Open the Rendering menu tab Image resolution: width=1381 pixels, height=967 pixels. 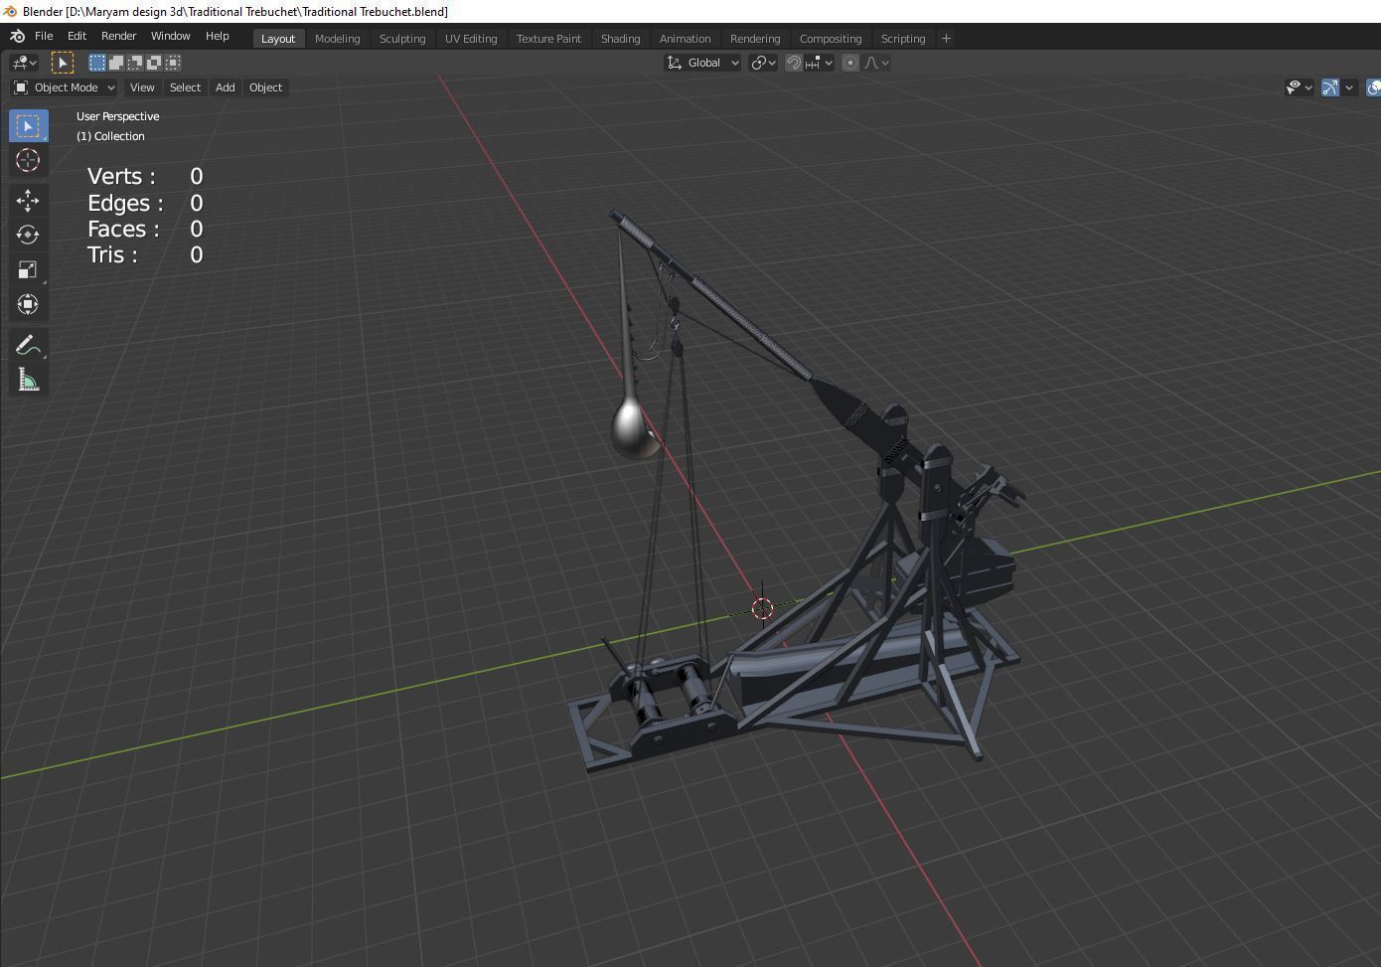coord(755,39)
